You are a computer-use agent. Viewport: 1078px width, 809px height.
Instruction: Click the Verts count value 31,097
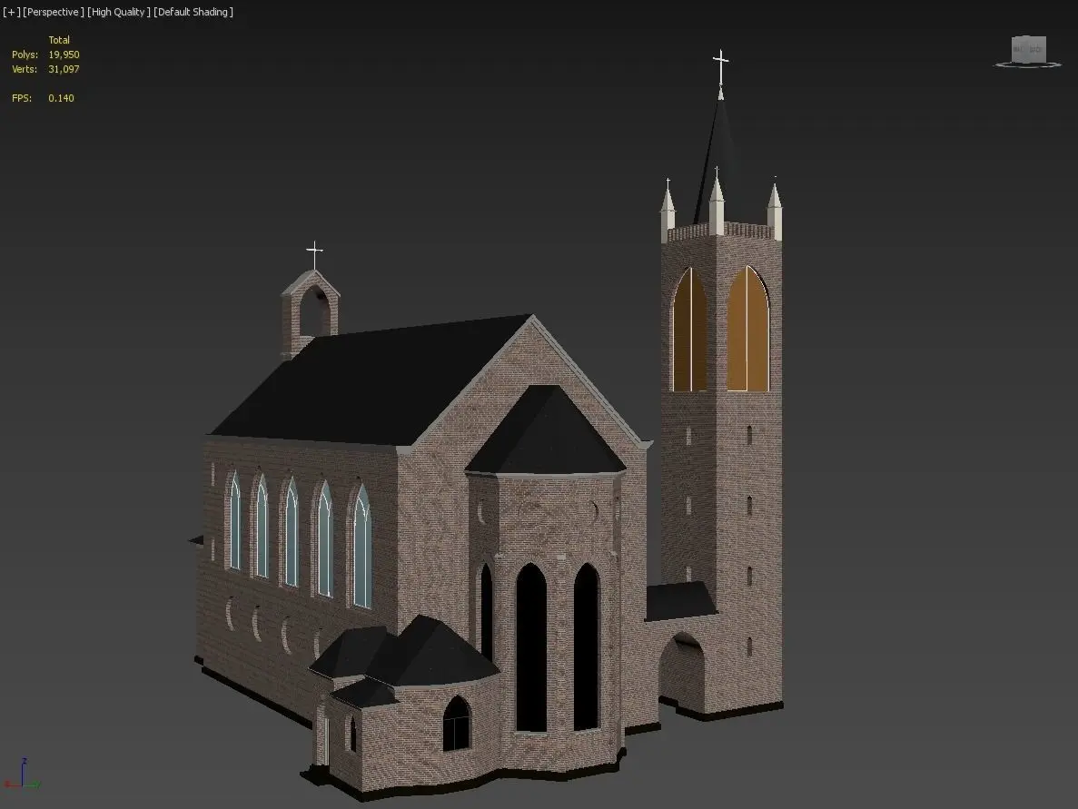click(64, 69)
